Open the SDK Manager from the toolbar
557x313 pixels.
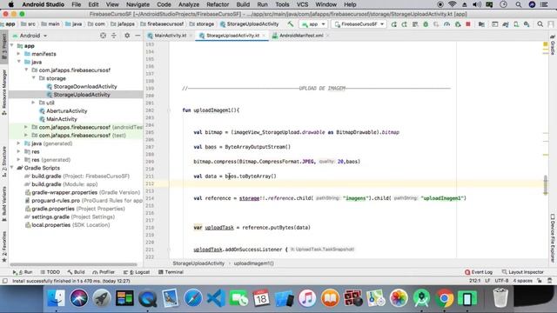click(527, 24)
